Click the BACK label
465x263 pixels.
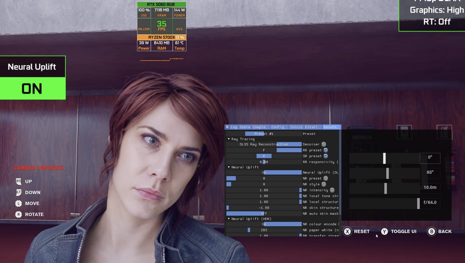tap(445, 232)
